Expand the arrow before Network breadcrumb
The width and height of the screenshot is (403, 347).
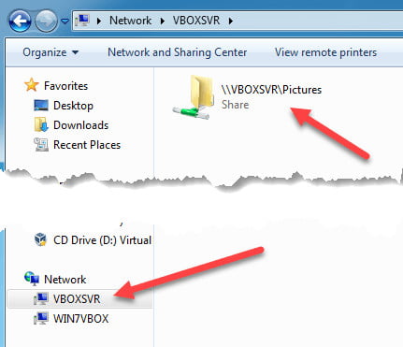99,21
